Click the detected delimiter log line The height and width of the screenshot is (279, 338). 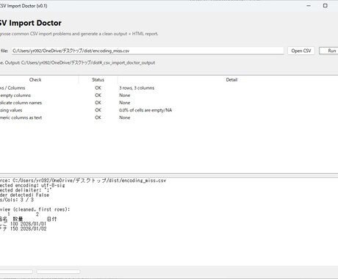point(26,190)
